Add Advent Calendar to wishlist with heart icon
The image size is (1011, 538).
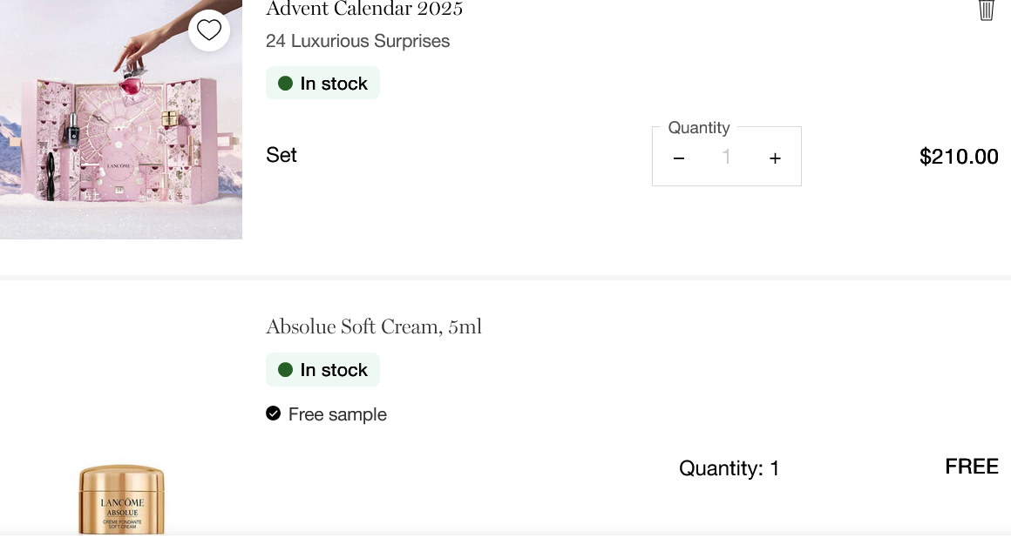pyautogui.click(x=209, y=30)
